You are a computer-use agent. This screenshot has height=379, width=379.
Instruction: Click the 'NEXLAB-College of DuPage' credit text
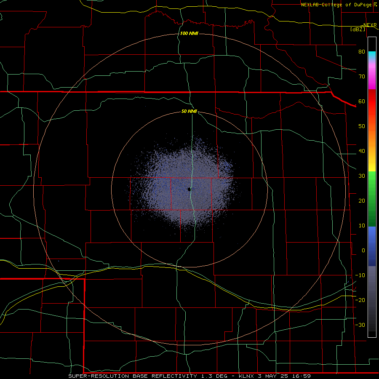tap(337, 5)
